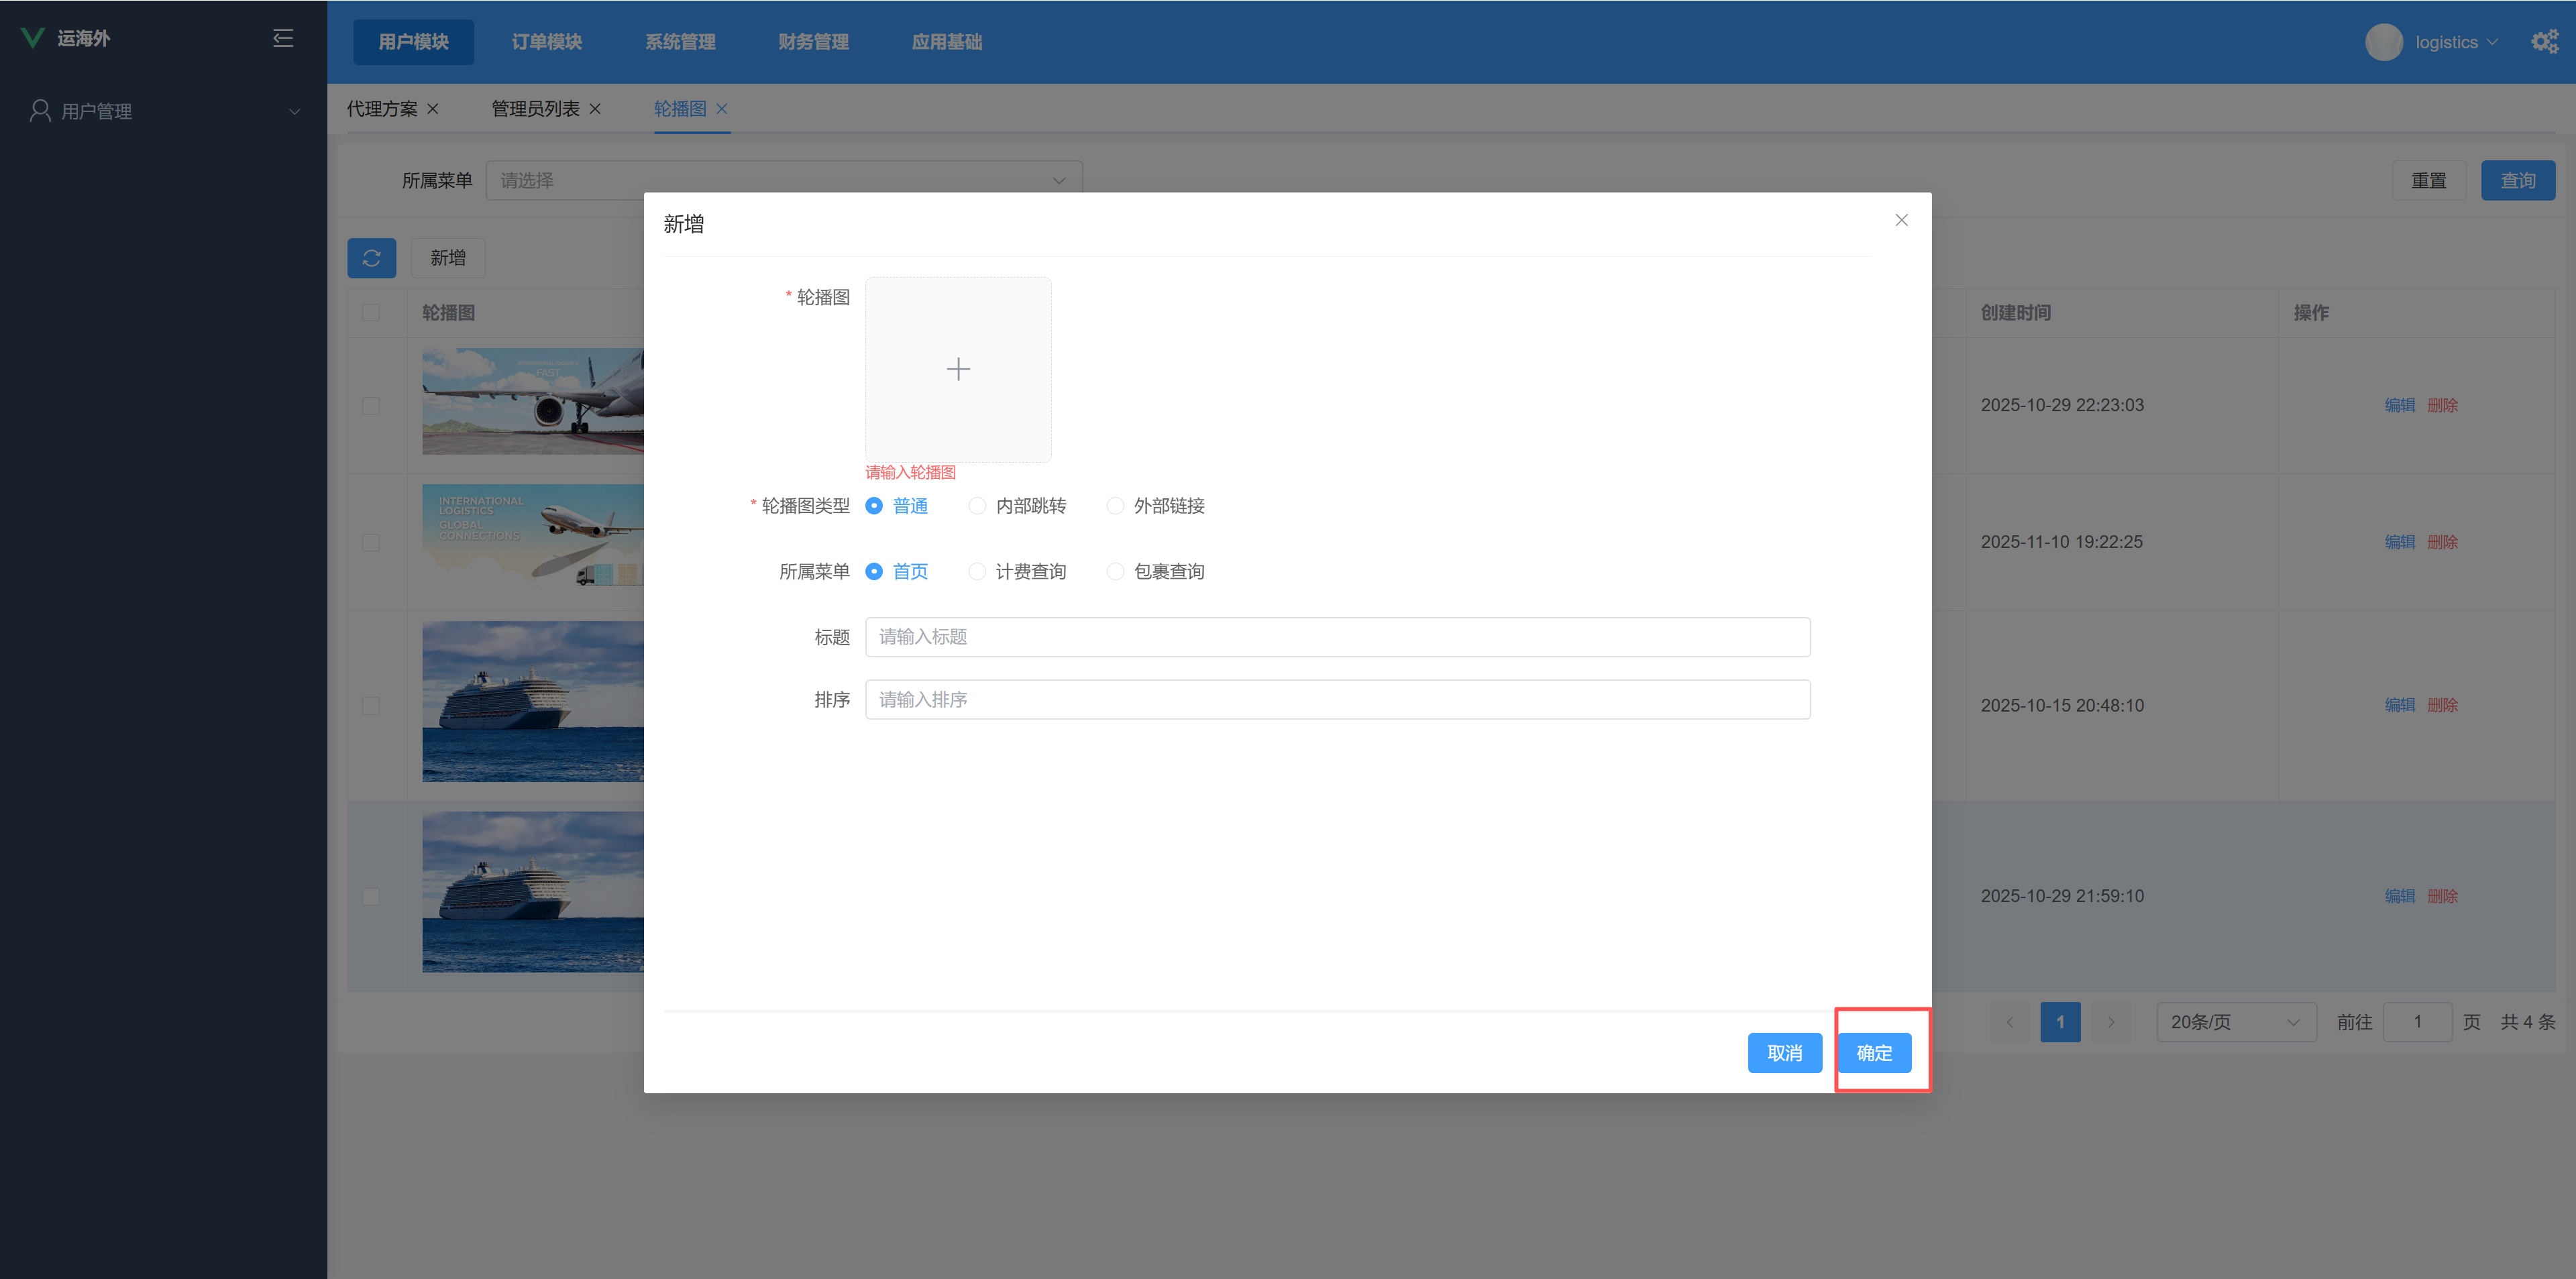2576x1279 pixels.
Task: Click the refresh icon button
Action: coord(371,258)
